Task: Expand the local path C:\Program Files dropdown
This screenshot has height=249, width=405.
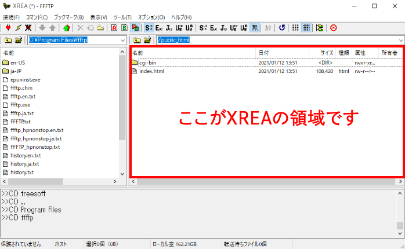Action: click(122, 40)
